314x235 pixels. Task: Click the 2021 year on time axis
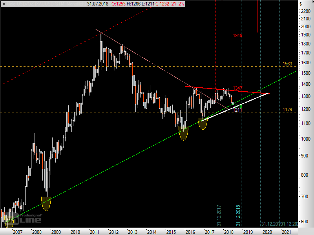(287, 232)
